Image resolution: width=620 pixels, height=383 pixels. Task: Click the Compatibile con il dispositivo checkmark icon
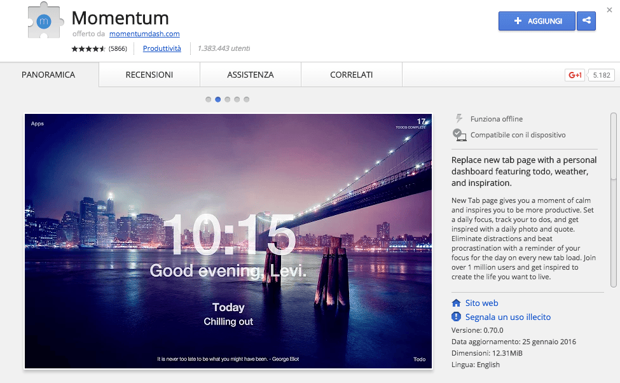(x=459, y=134)
